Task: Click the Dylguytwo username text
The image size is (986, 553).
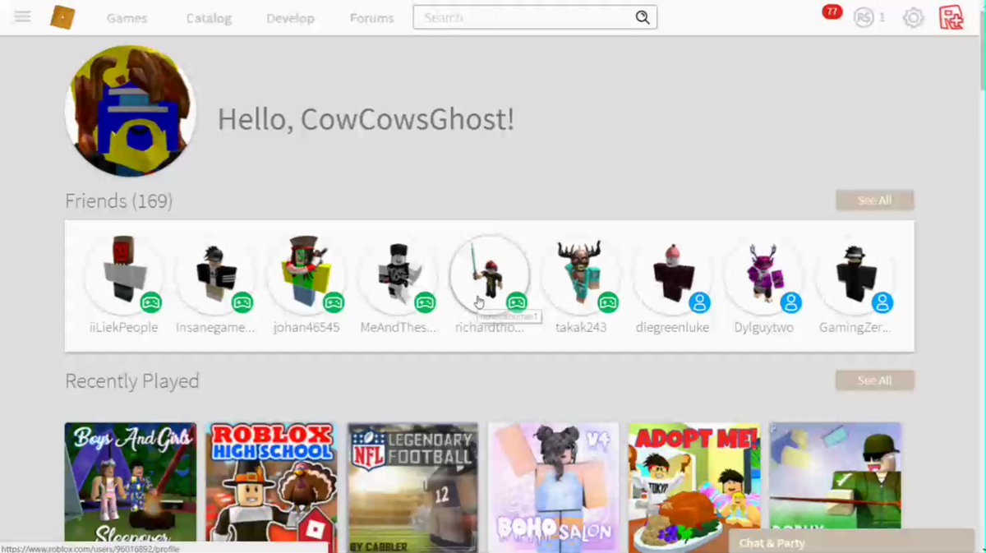Action: click(763, 327)
